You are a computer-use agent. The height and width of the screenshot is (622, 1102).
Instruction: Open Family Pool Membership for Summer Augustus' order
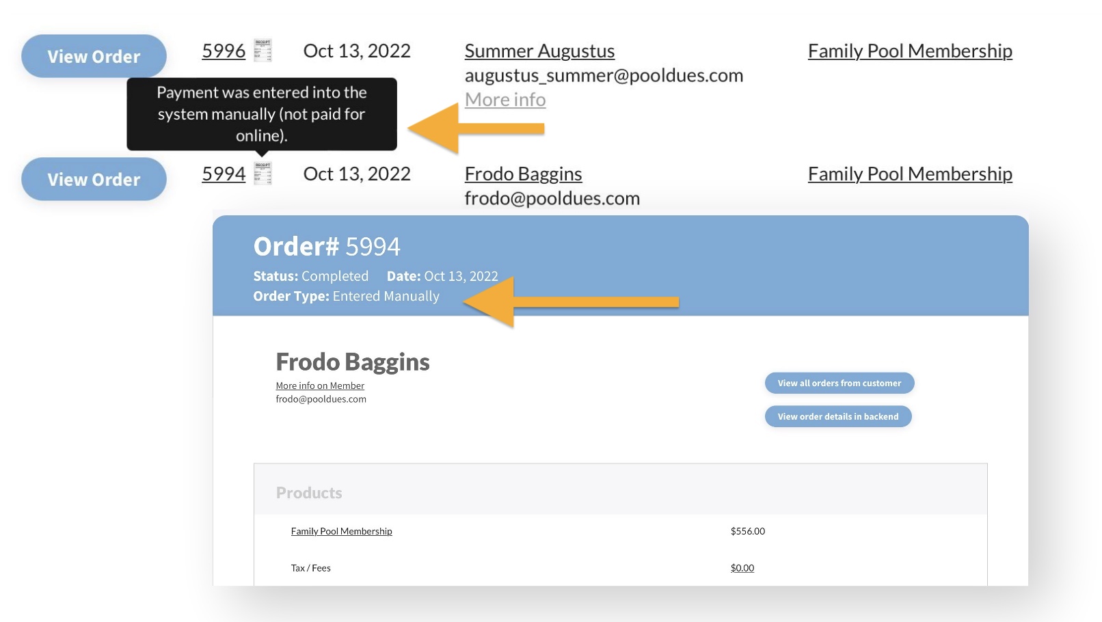pos(910,51)
